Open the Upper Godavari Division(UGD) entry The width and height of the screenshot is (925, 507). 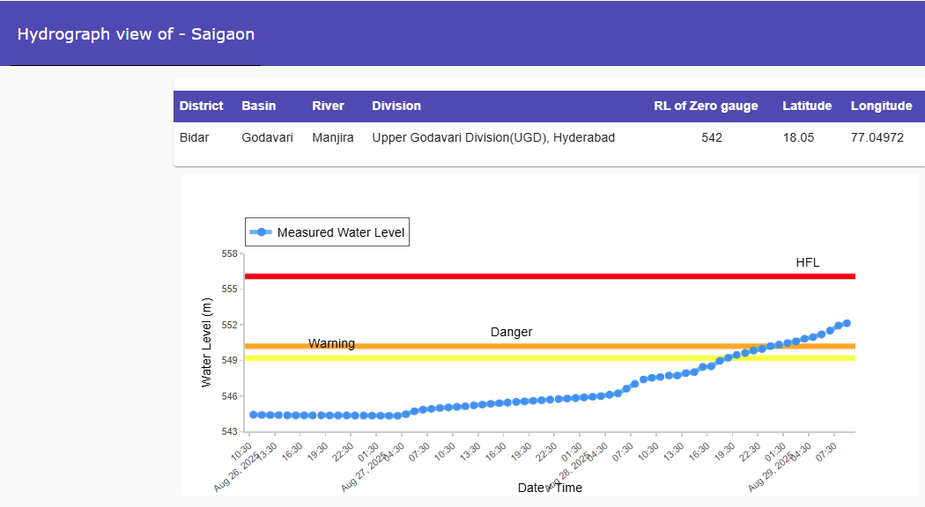493,137
